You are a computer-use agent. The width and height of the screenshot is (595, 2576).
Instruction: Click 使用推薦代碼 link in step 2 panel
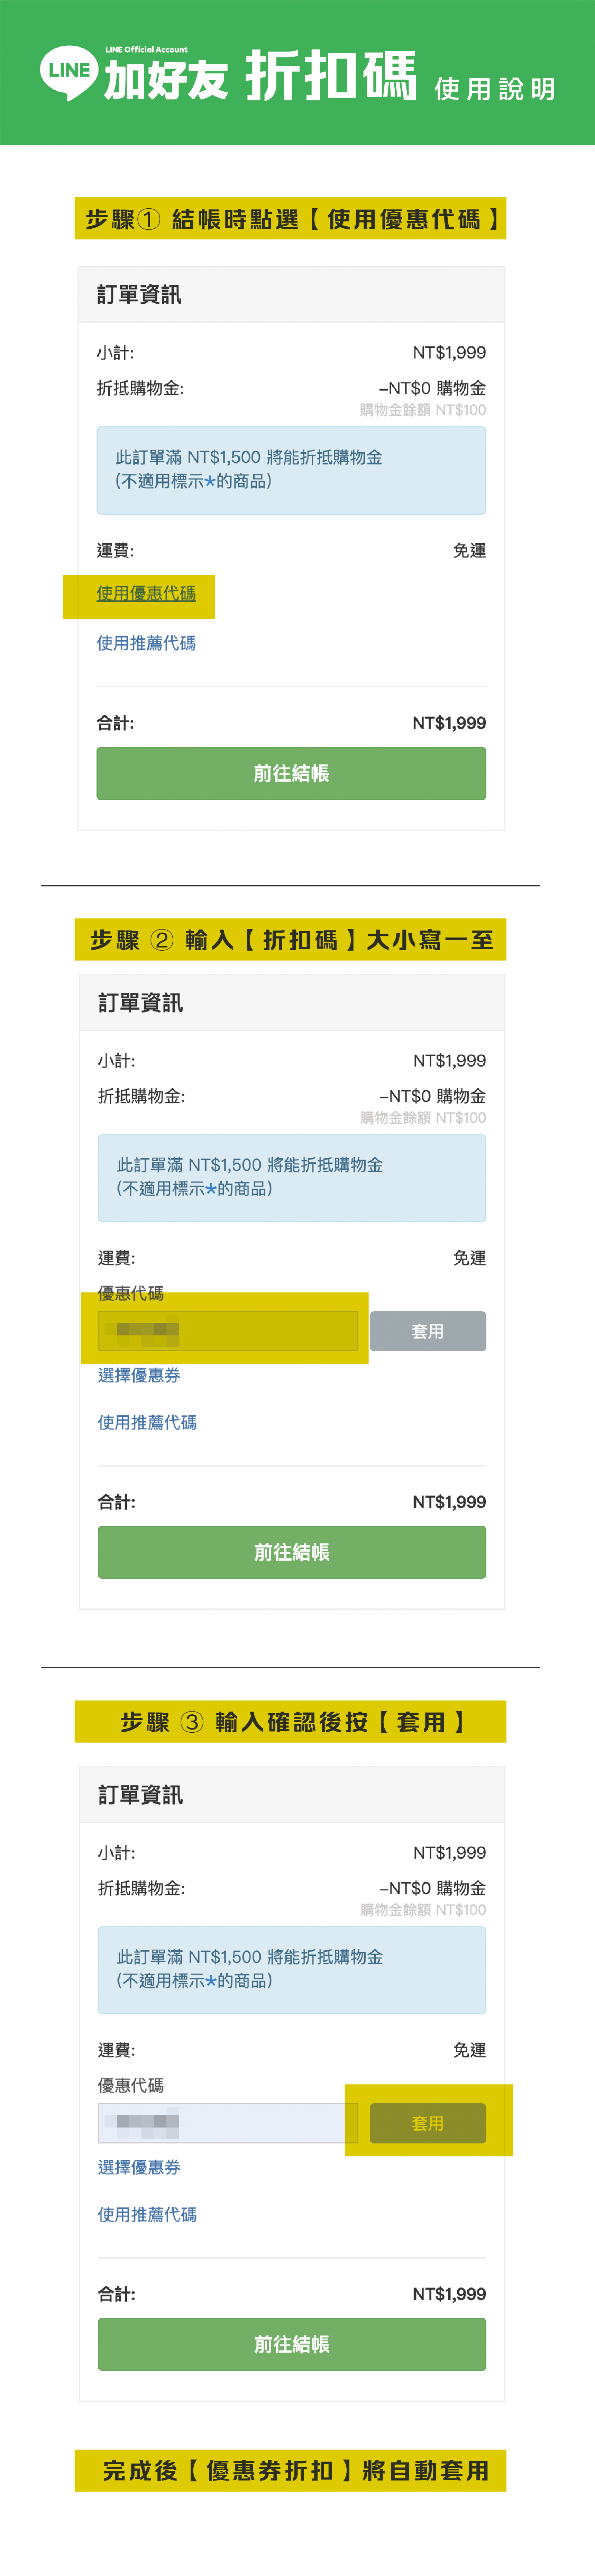pyautogui.click(x=147, y=1422)
